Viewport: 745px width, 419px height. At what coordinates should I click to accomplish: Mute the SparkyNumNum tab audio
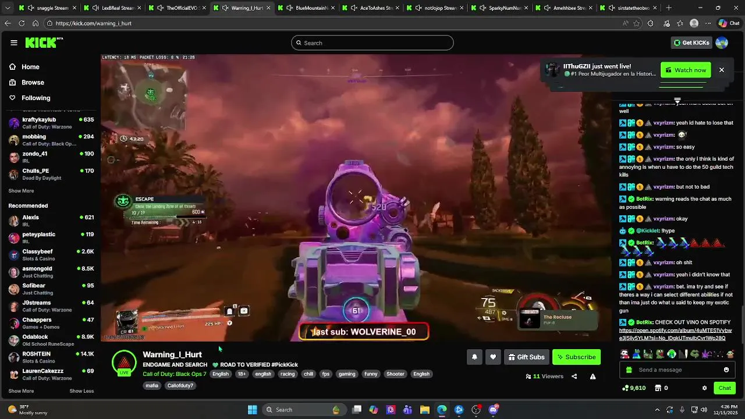483,8
